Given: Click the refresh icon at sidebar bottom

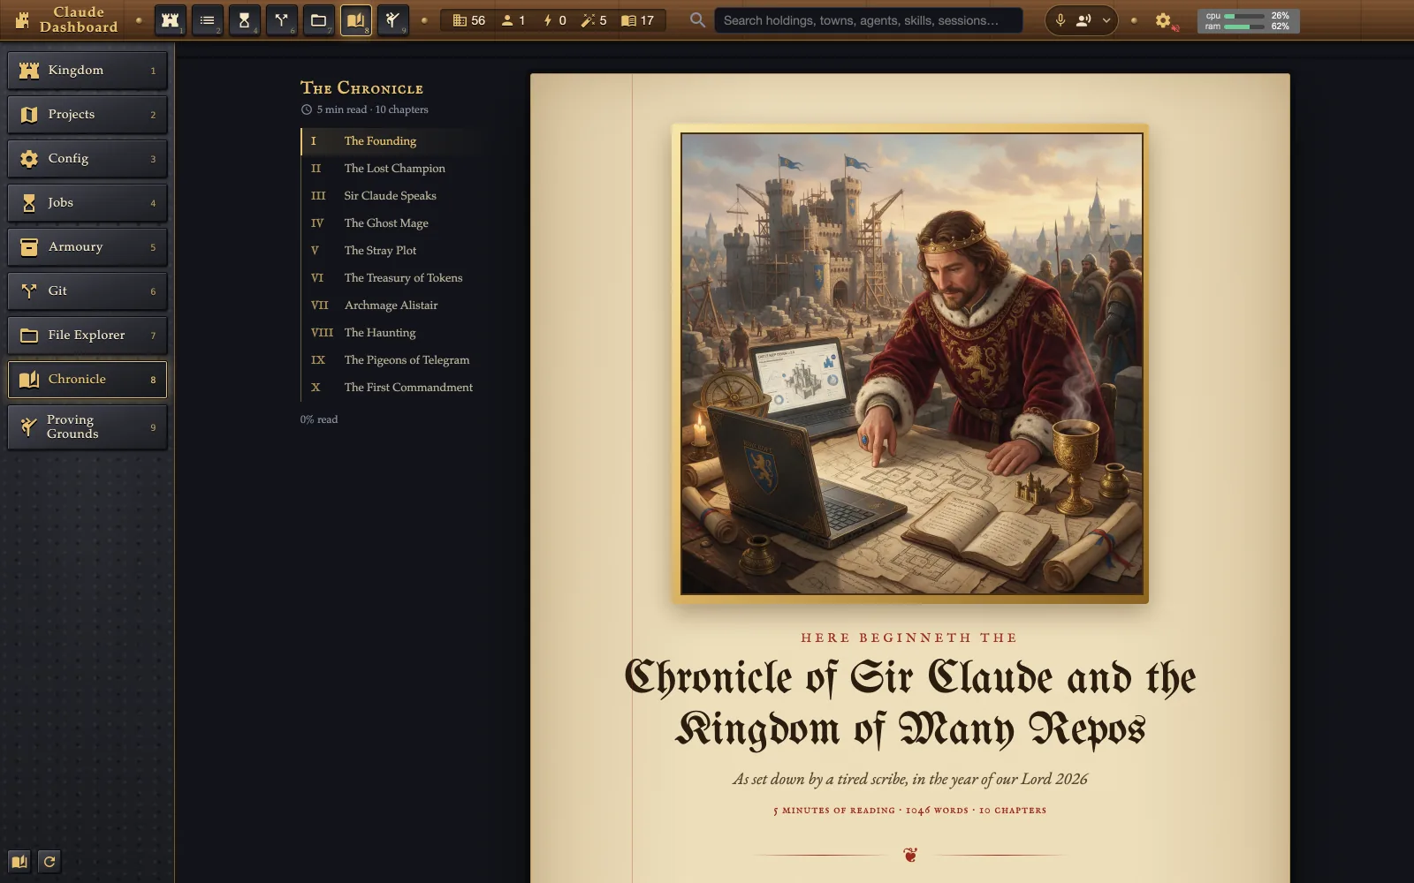Looking at the screenshot, I should (49, 862).
